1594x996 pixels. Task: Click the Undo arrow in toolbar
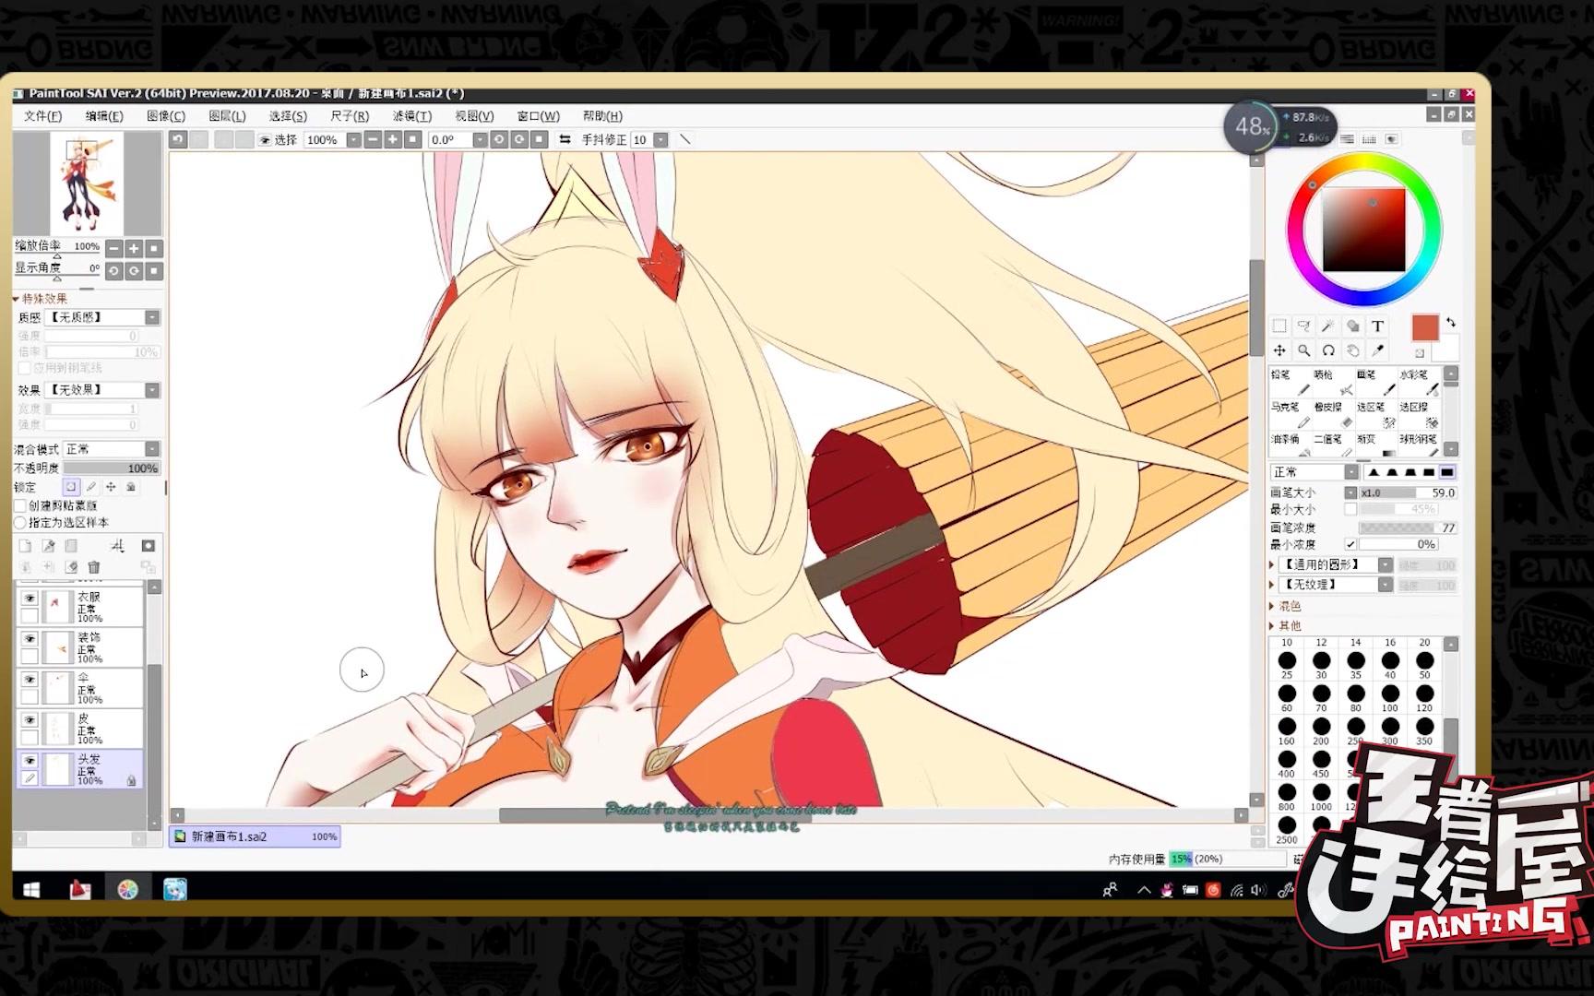click(178, 139)
